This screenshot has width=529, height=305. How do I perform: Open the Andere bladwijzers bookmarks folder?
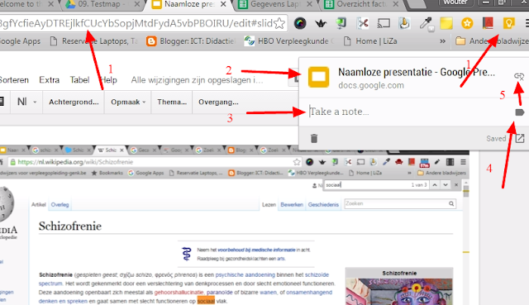click(x=492, y=41)
